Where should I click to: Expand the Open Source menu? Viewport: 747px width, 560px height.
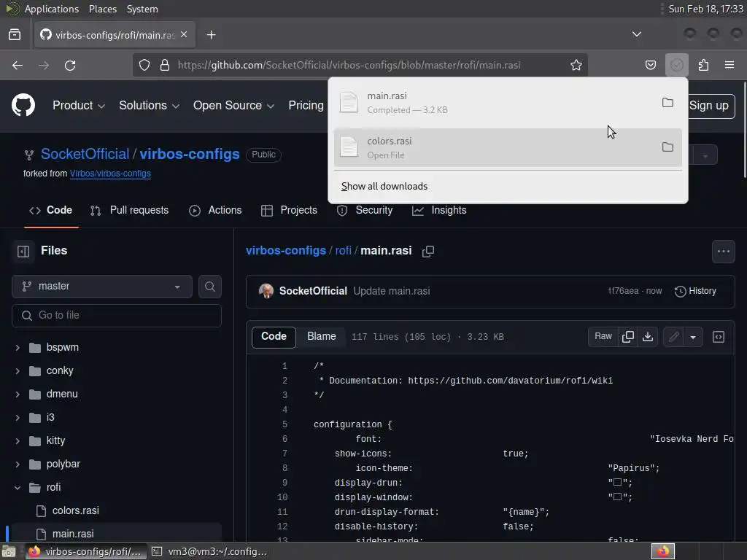click(x=233, y=106)
